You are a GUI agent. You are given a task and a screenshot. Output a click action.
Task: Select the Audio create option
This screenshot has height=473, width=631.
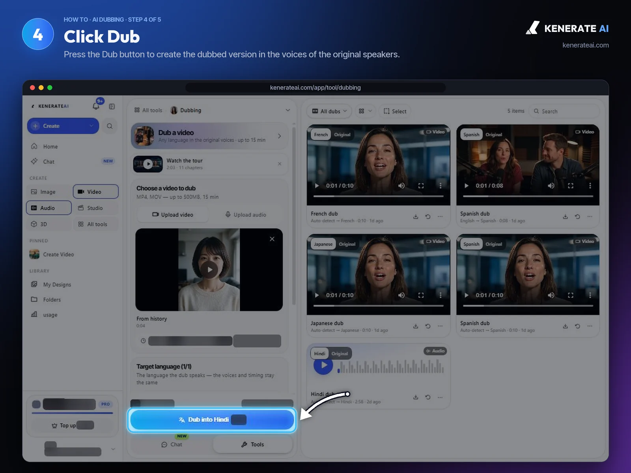[49, 208]
